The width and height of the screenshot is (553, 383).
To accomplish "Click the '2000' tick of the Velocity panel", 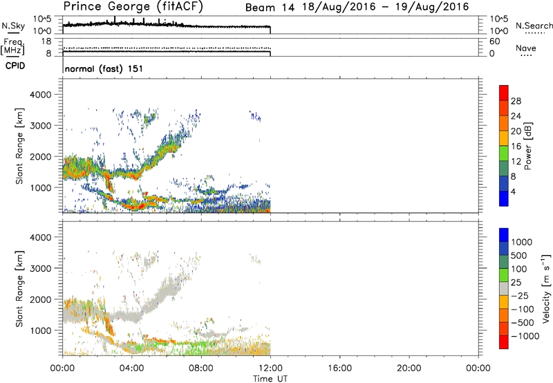I will (x=40, y=299).
